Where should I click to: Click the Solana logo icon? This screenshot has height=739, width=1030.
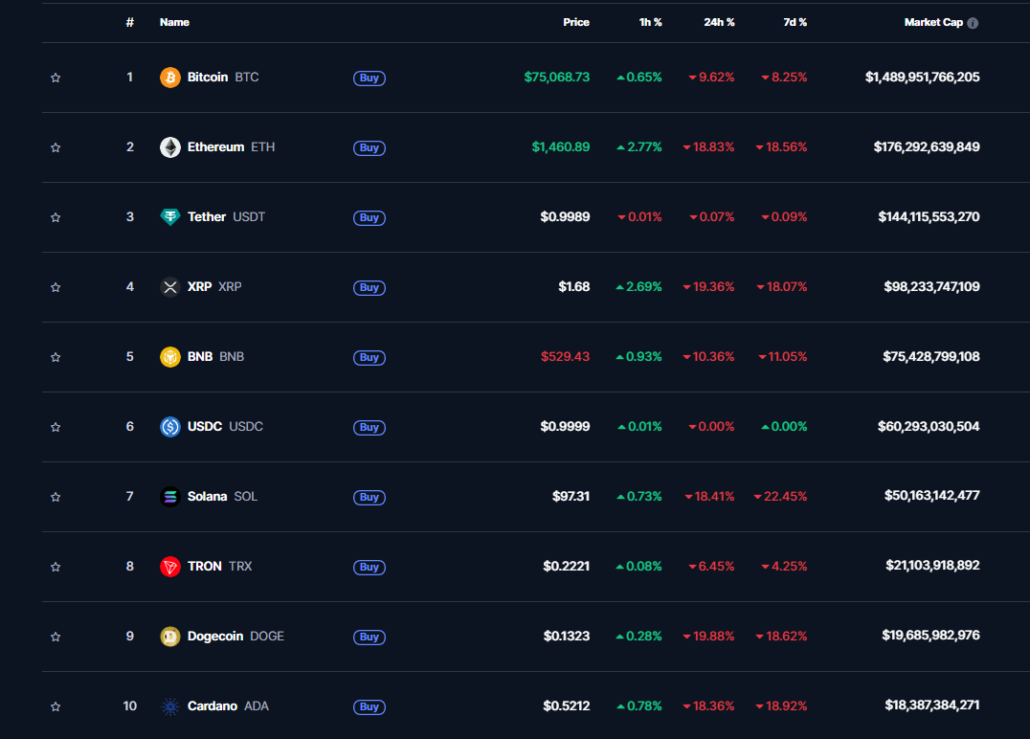[170, 497]
